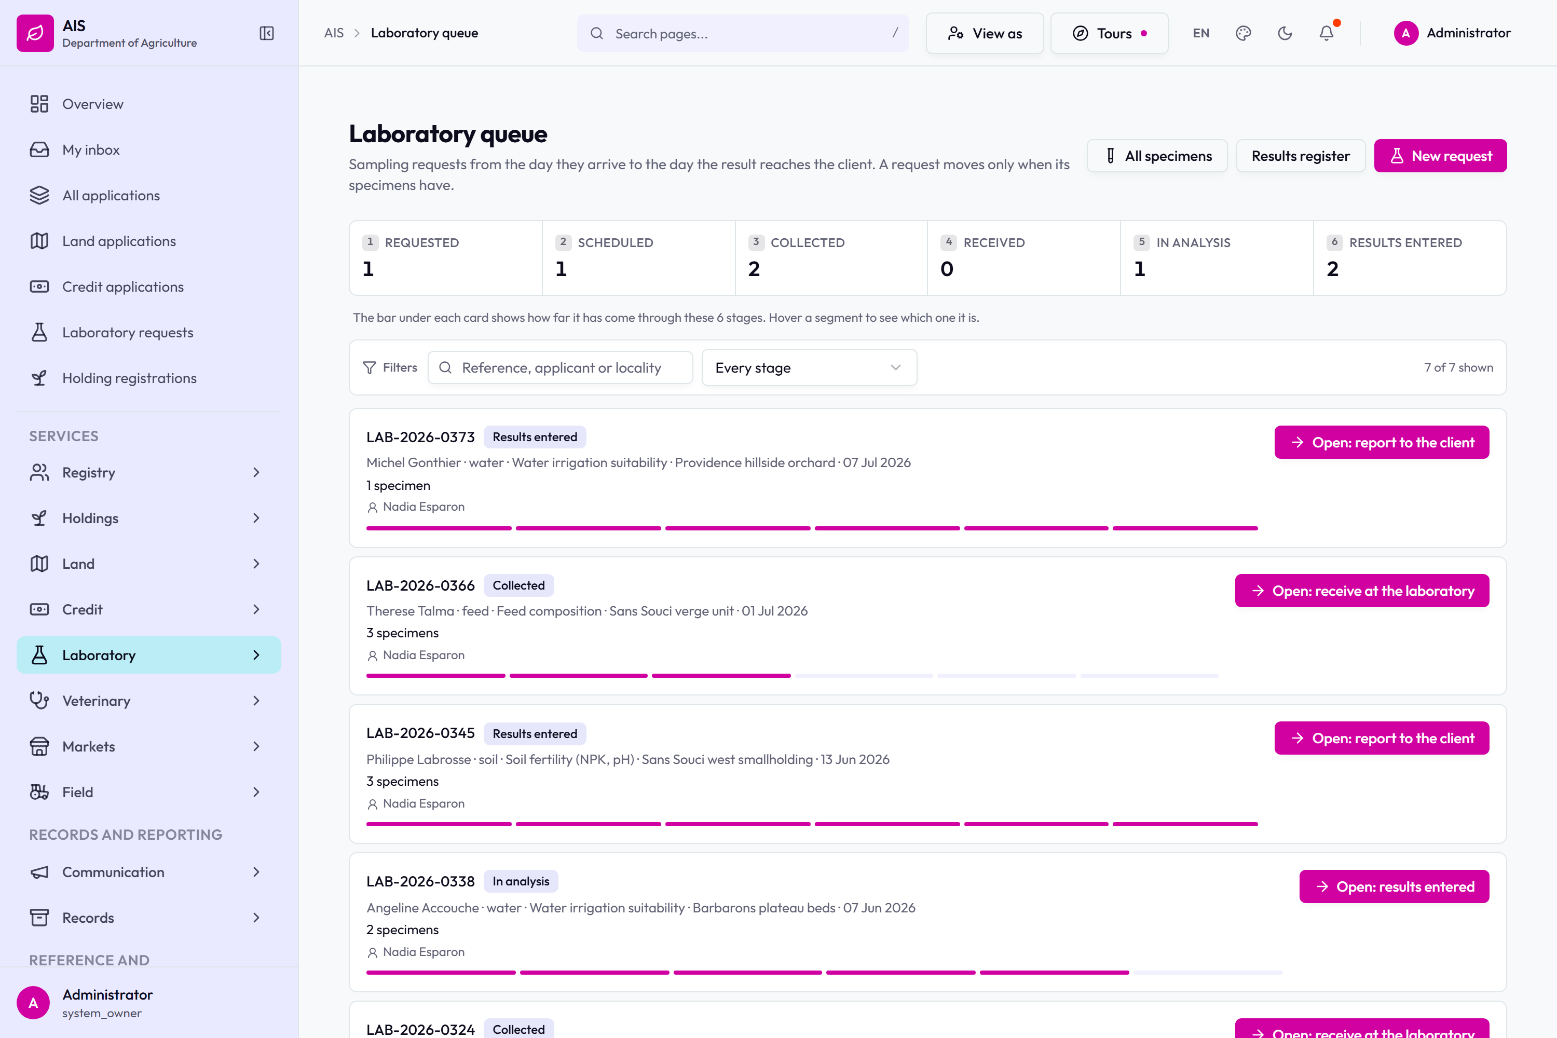Click the My inbox tray icon
1557x1038 pixels.
click(39, 149)
